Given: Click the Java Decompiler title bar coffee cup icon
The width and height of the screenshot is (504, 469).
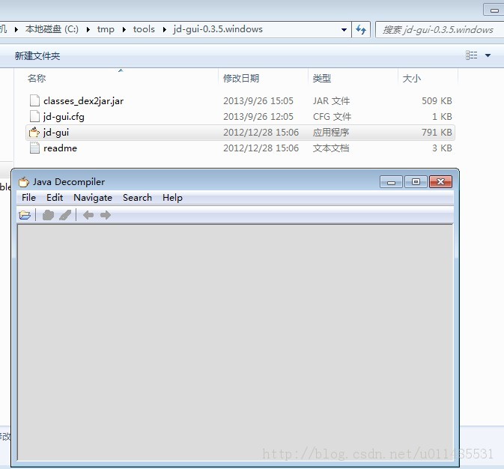Looking at the screenshot, I should (x=24, y=182).
